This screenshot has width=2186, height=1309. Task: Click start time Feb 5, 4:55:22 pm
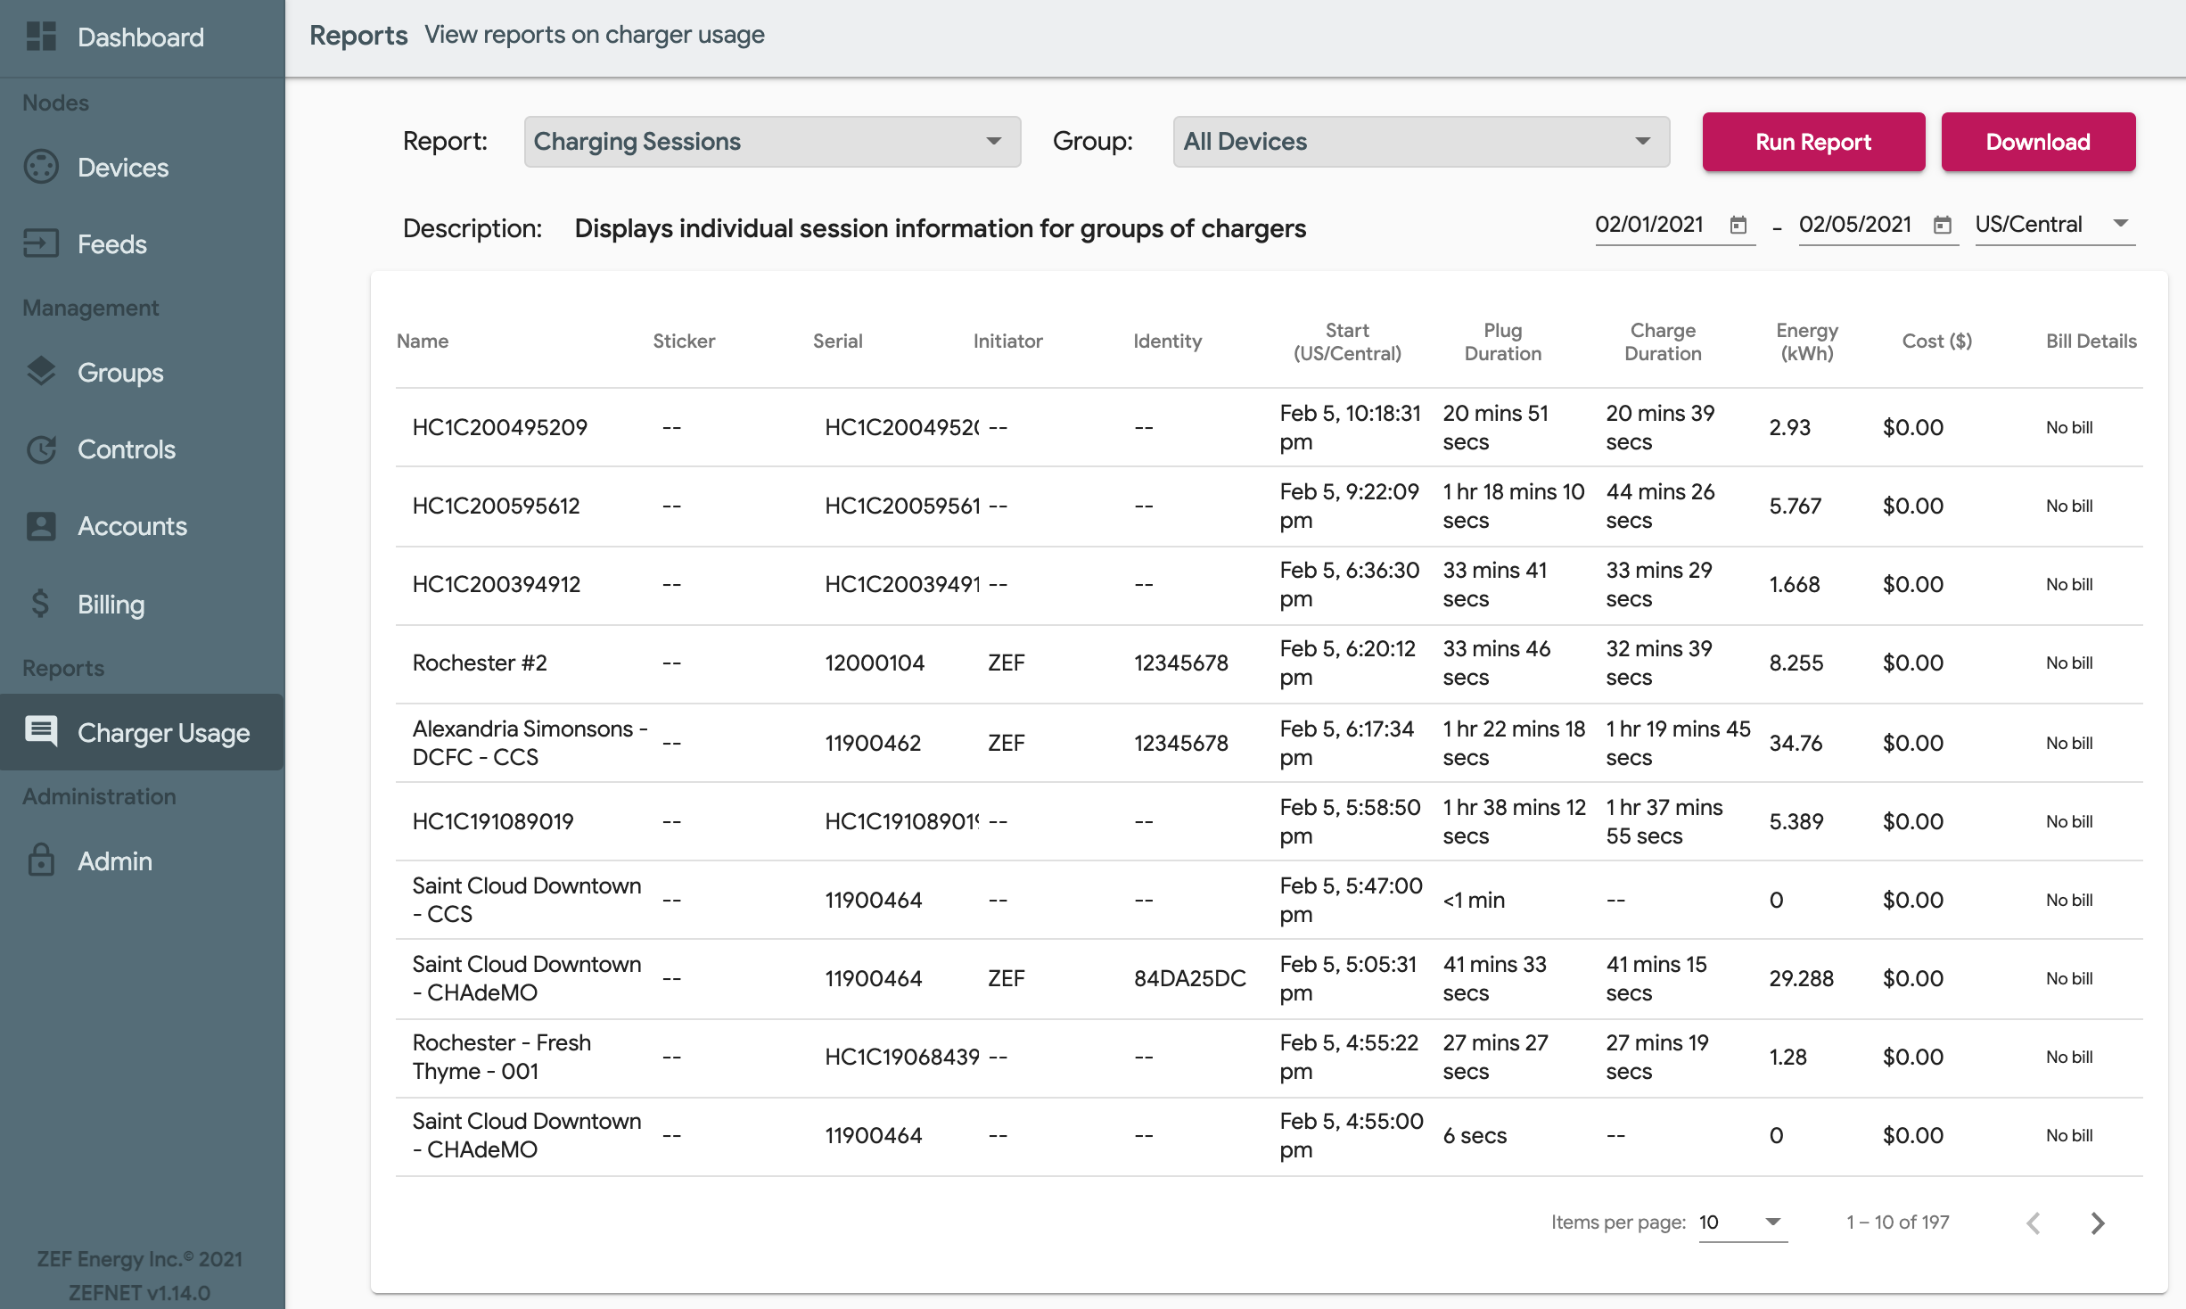click(1349, 1057)
